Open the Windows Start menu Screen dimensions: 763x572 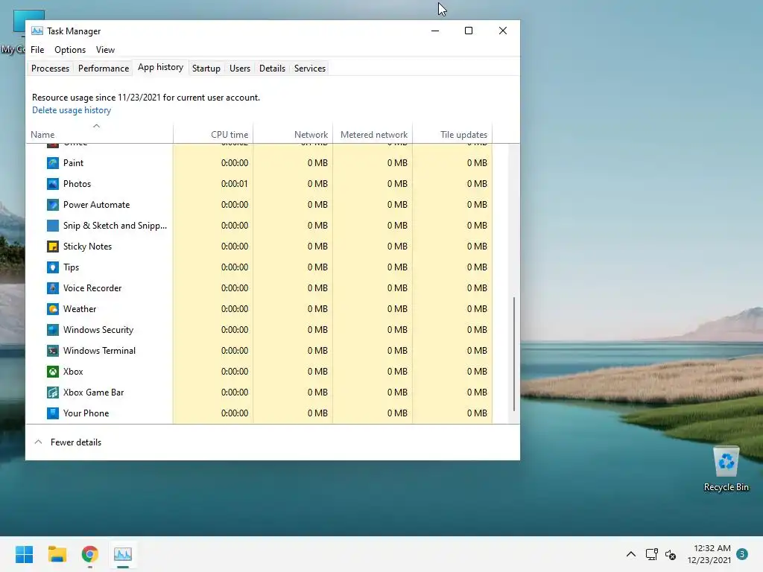(x=24, y=554)
